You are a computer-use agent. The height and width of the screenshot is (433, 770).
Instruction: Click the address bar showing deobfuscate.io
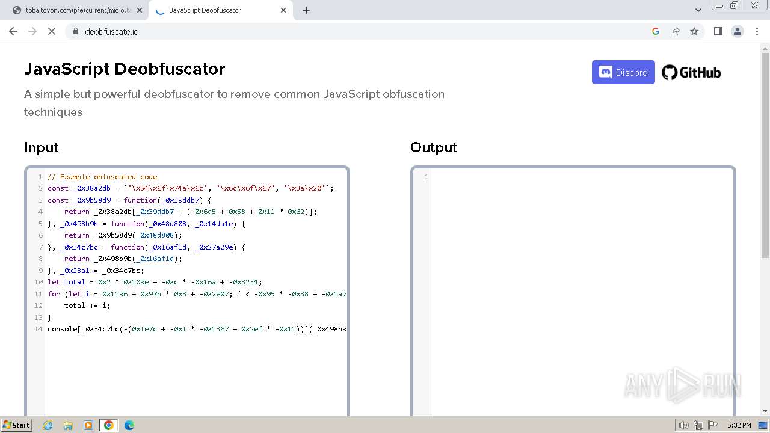pos(361,31)
